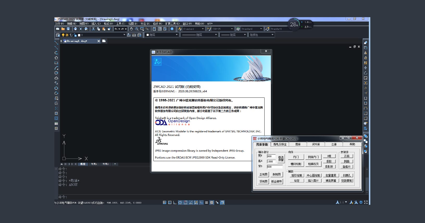Screen dimensions: 425x223
Task: Click the 垫高片 button
Action: [x=347, y=167]
